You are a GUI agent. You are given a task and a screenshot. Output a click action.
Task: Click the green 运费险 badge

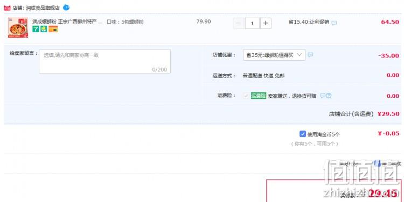259,96
